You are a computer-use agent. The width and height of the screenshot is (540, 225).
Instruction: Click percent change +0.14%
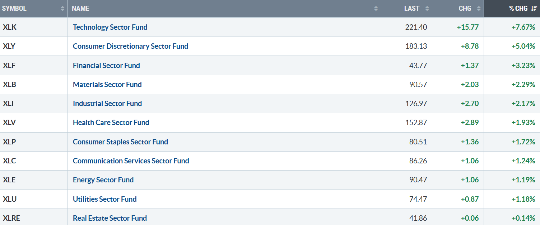pos(523,218)
